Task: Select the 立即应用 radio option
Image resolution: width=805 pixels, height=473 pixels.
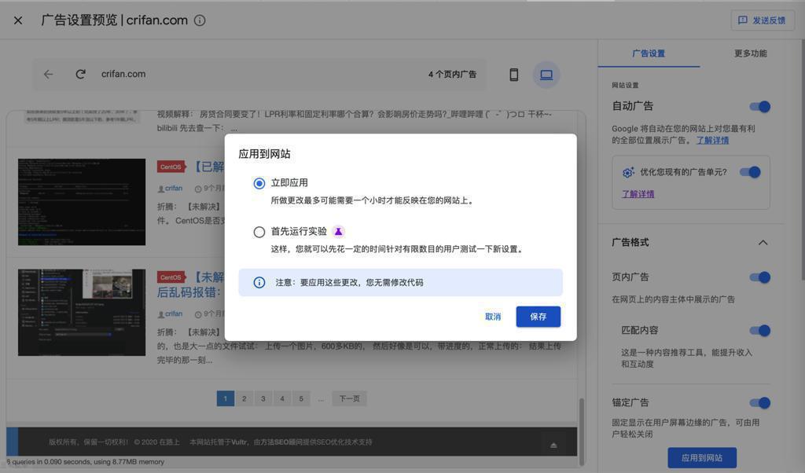Action: click(259, 183)
